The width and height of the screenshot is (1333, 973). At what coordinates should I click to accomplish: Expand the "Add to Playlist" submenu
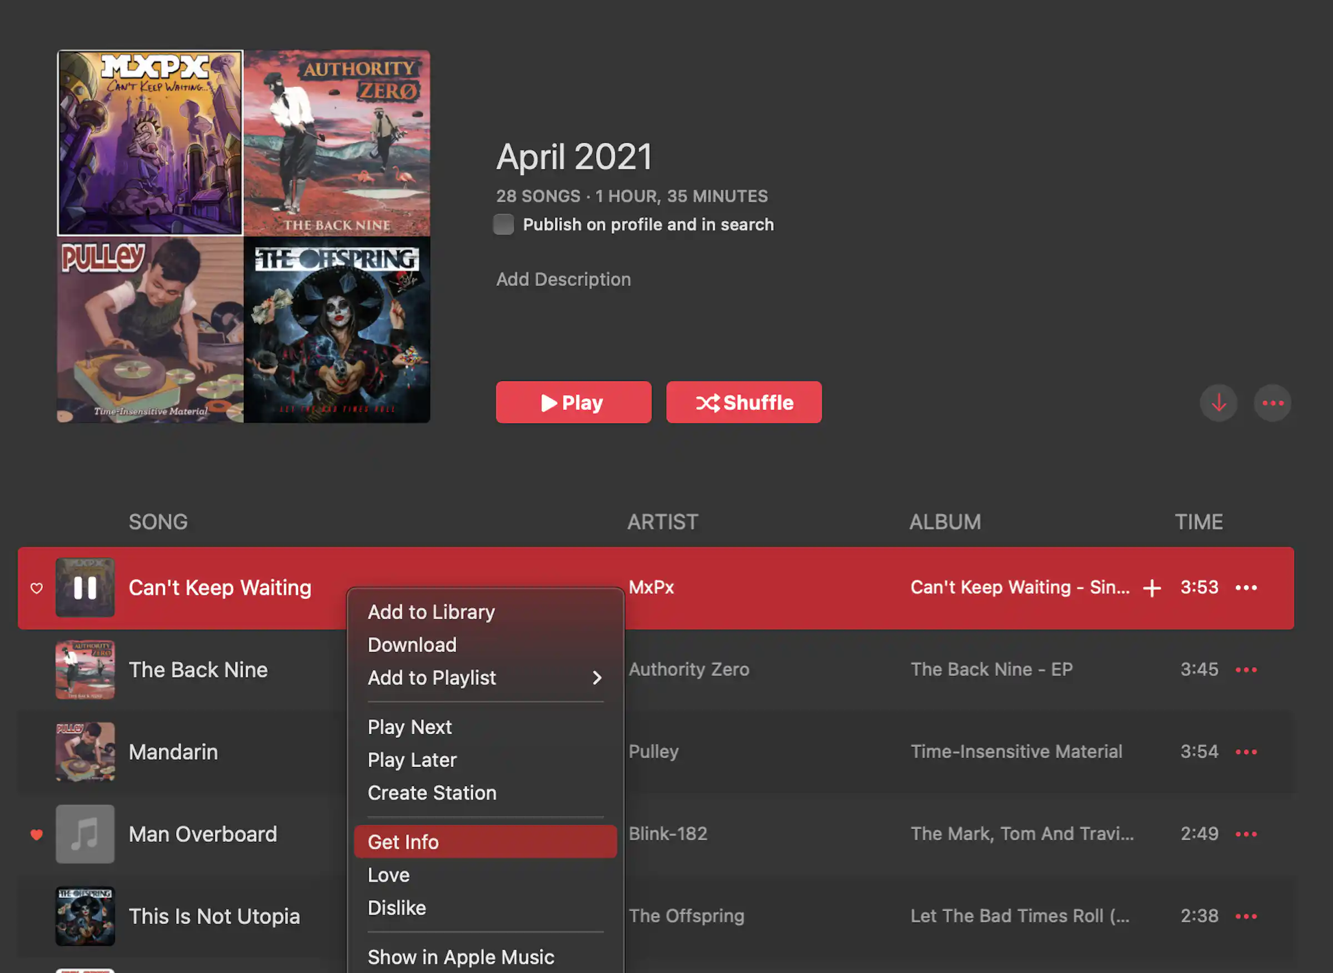click(432, 678)
